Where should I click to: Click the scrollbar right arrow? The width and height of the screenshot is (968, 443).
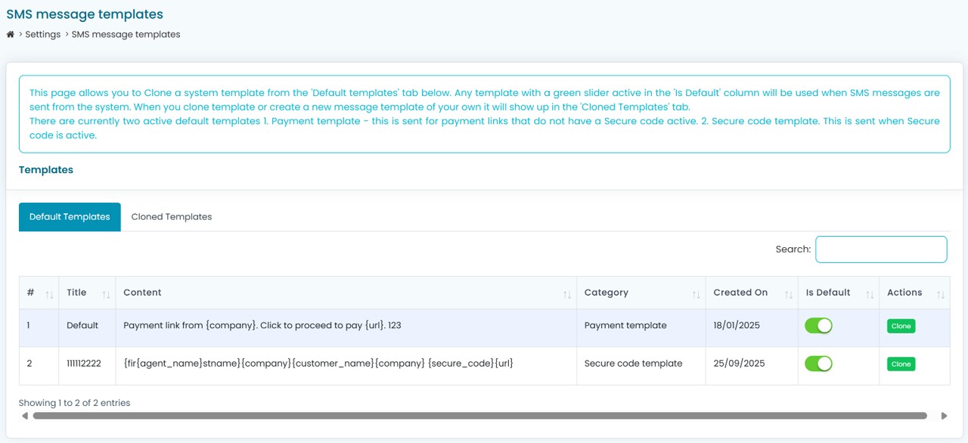[944, 416]
